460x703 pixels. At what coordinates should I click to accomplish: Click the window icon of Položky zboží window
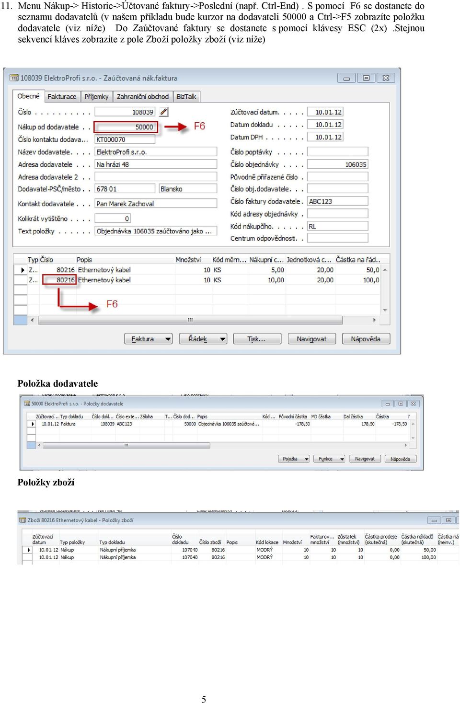coord(23,520)
